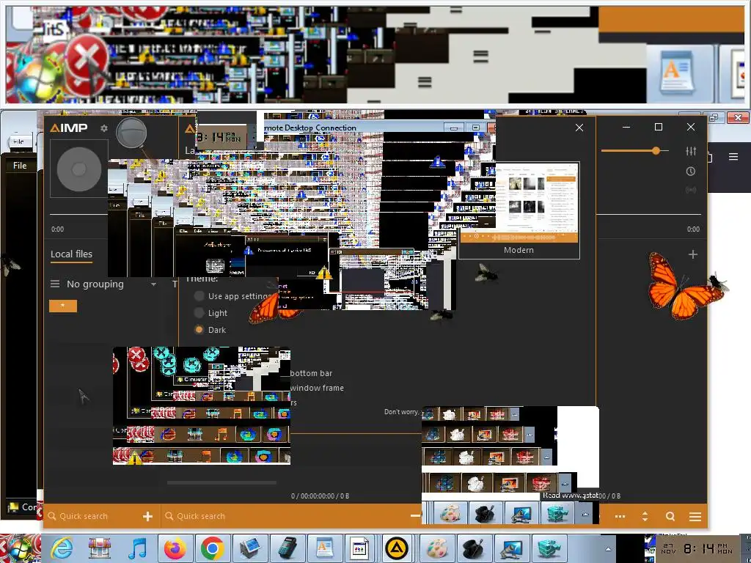751x563 pixels.
Task: Open the three-dots more options icon
Action: click(x=620, y=517)
